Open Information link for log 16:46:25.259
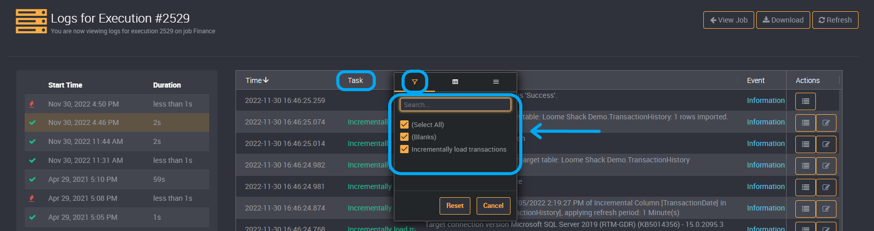 (x=766, y=100)
